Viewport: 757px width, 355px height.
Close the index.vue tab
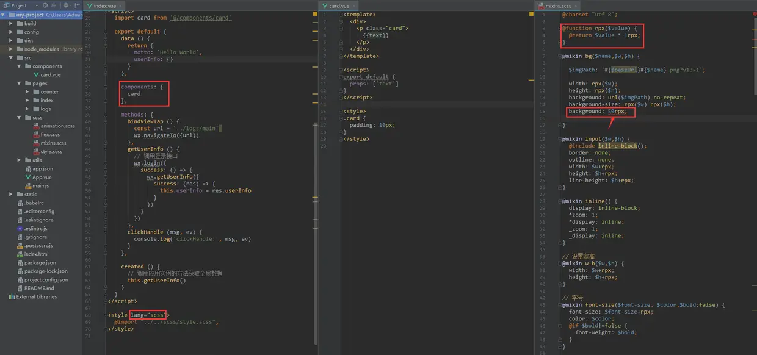[x=121, y=6]
